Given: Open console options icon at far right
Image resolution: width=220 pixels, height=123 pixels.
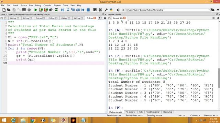Looking at the screenshot, I should (218, 18).
